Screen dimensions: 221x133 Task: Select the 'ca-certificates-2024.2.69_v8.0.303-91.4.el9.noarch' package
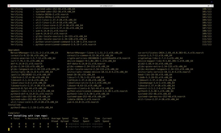(x=171, y=53)
